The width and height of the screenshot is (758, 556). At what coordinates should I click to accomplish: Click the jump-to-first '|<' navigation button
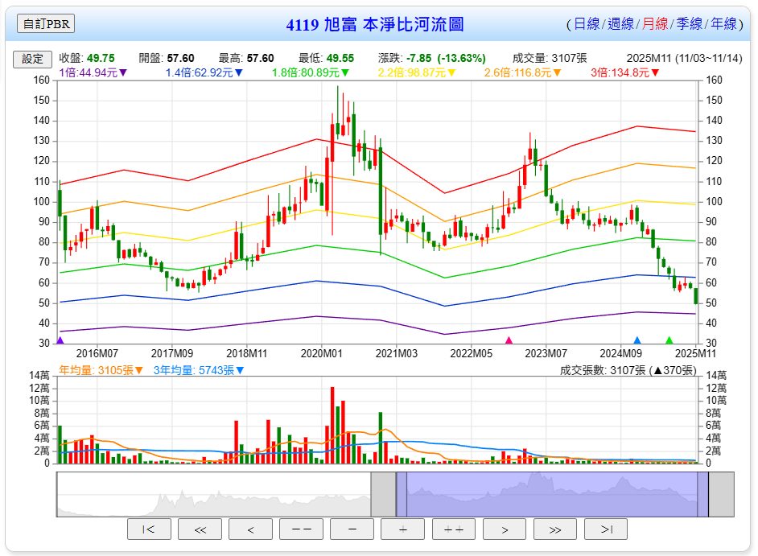click(149, 529)
